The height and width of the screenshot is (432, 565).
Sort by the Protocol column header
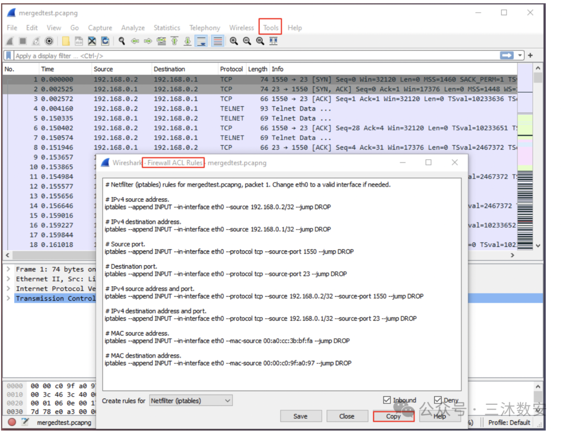pyautogui.click(x=232, y=69)
